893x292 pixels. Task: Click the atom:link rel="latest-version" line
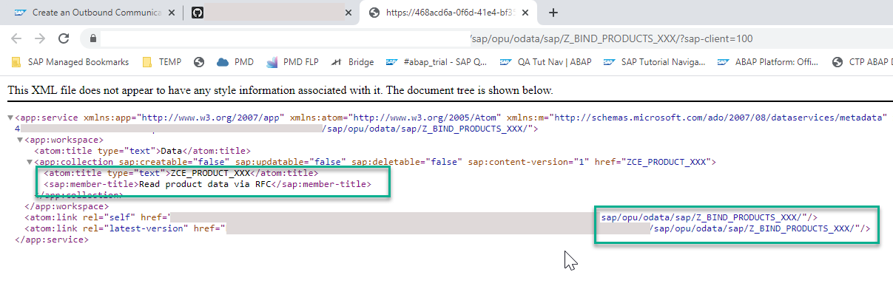(447, 228)
